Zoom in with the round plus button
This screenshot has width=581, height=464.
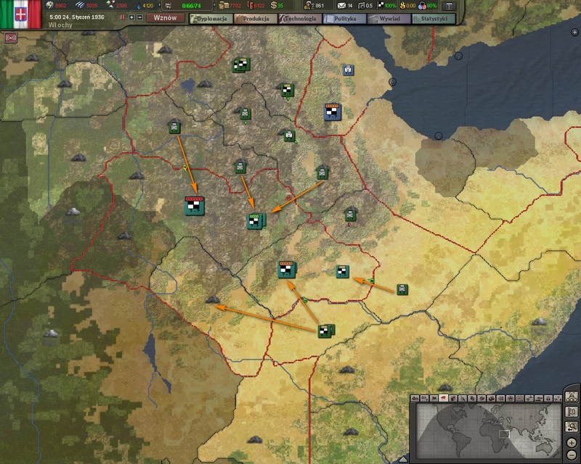point(572,442)
